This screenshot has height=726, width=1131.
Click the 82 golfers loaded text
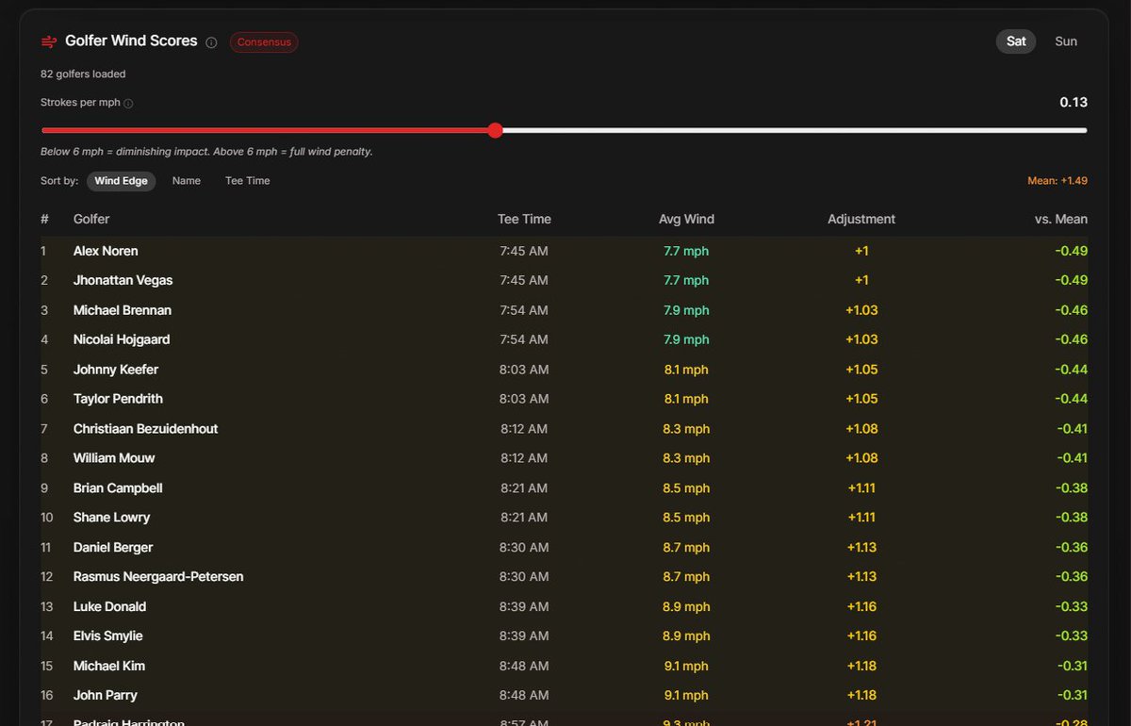click(83, 74)
